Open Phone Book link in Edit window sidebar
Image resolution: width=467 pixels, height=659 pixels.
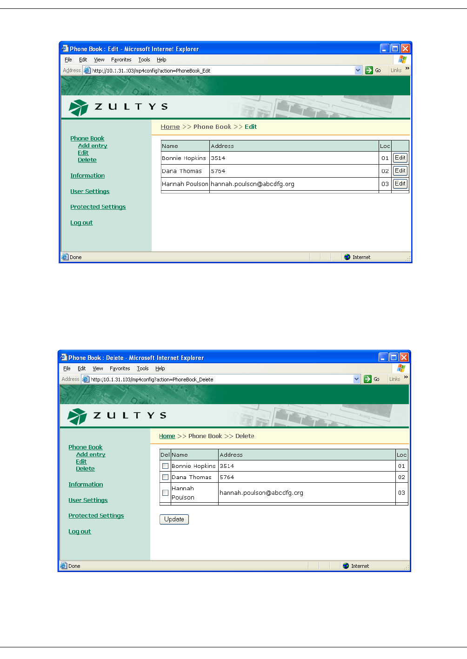(x=87, y=139)
